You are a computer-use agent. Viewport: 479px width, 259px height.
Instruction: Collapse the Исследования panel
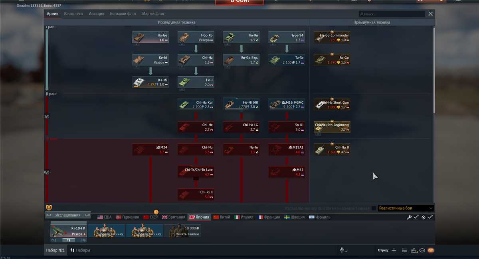68,215
